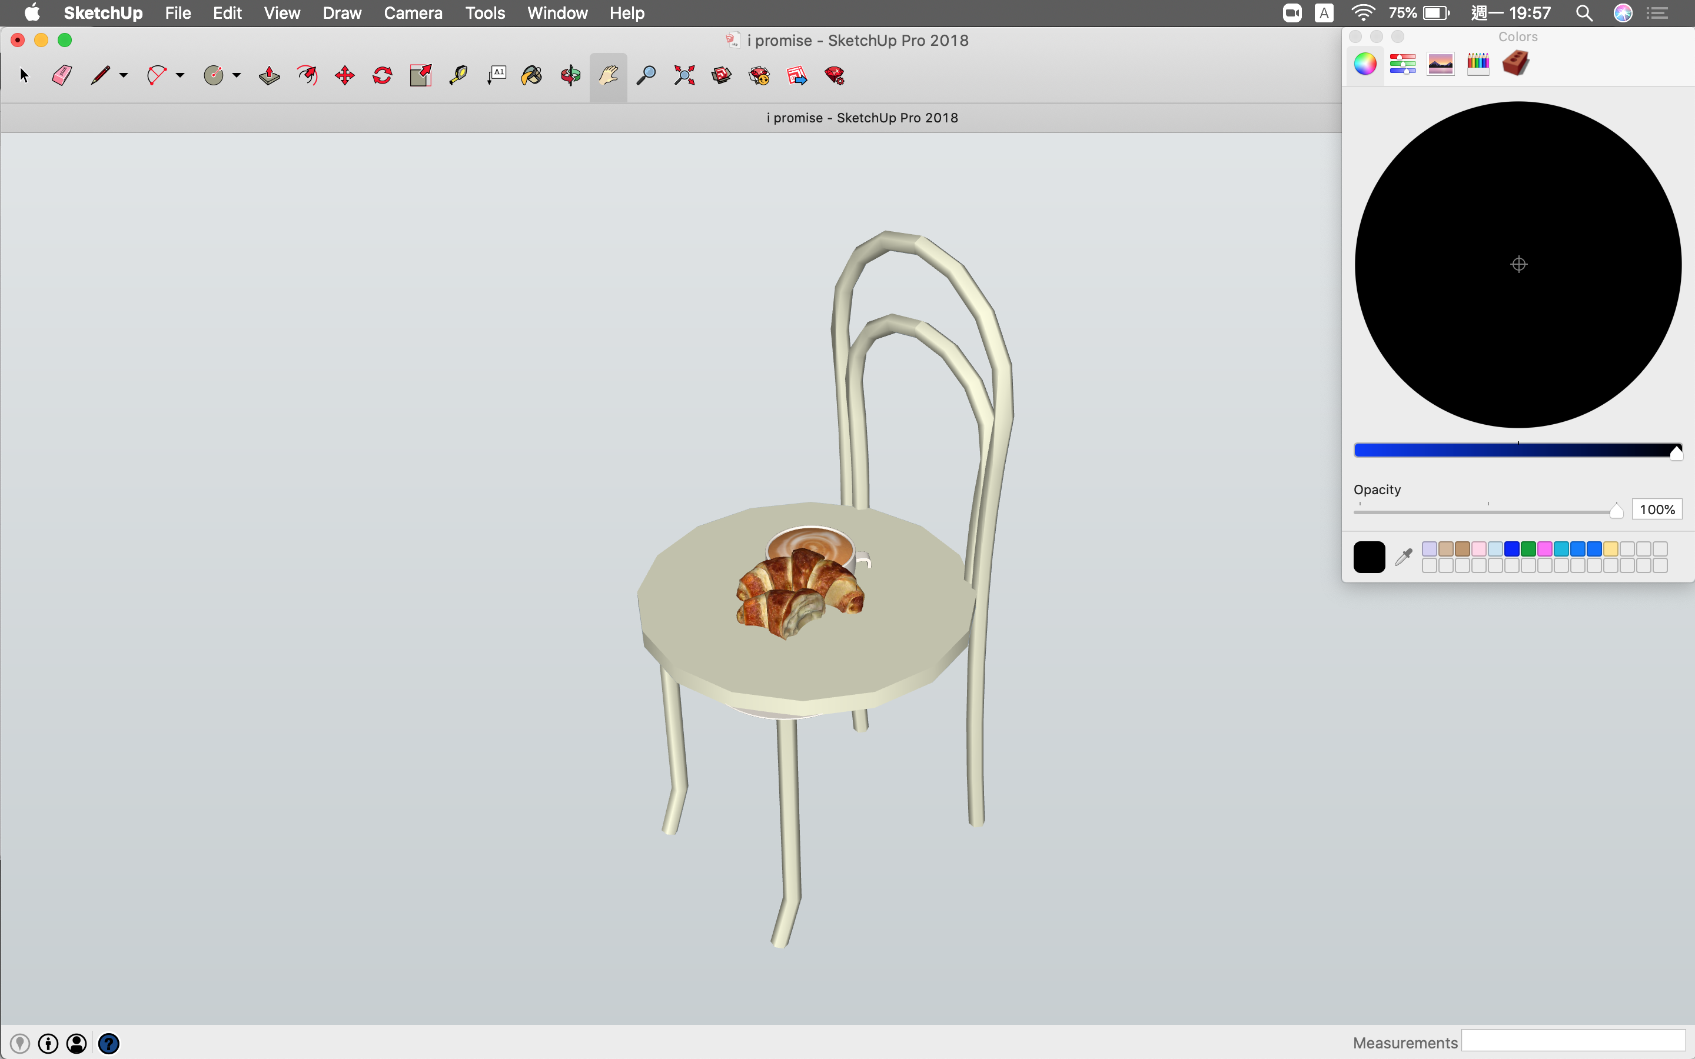This screenshot has width=1695, height=1059.
Task: Open macOS Spotlight search
Action: tap(1584, 12)
